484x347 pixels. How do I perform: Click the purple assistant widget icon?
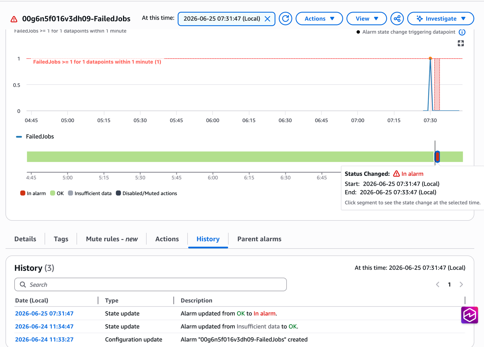pos(469,315)
